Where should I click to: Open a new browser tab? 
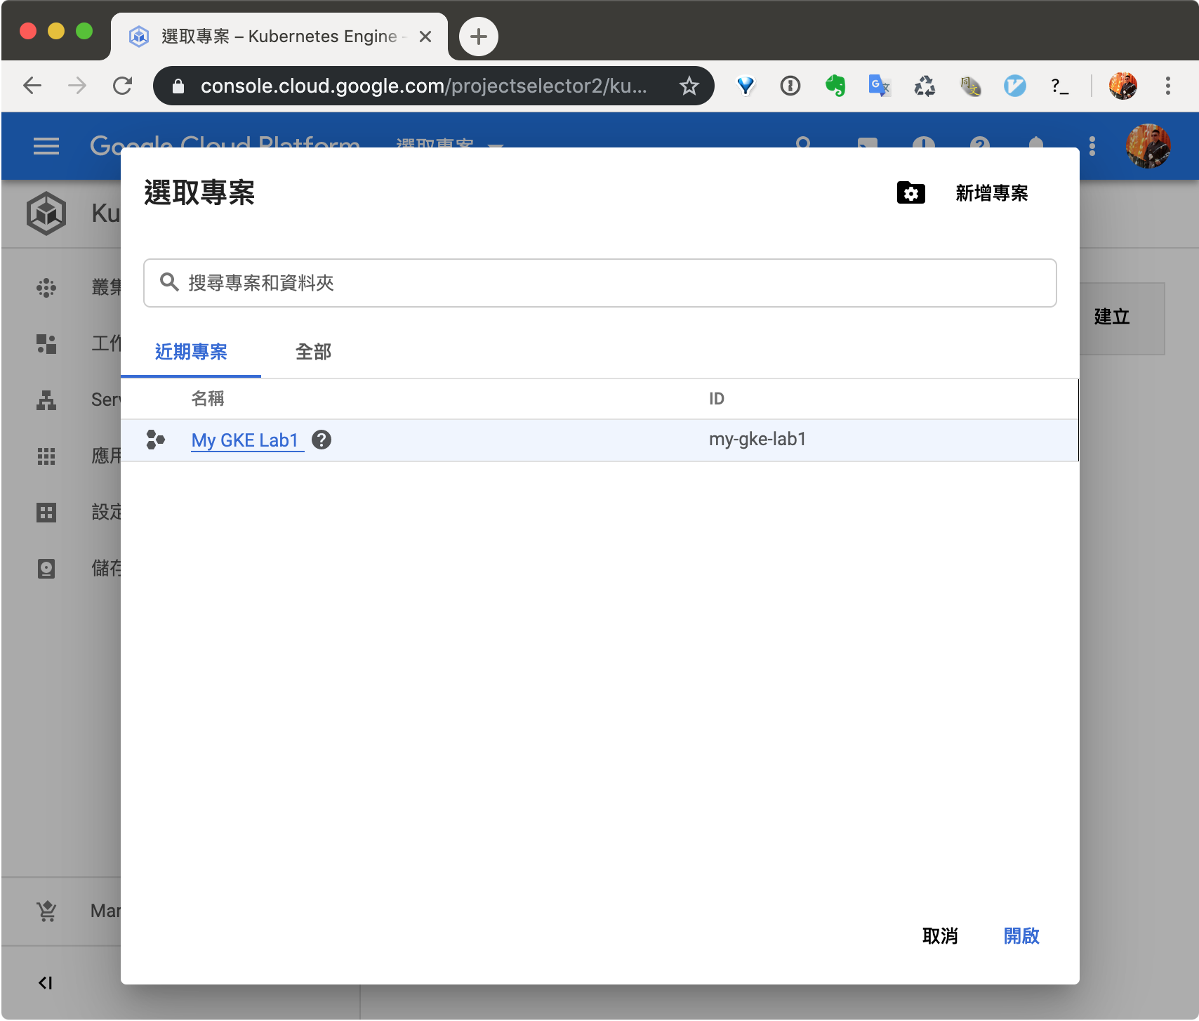tap(479, 37)
